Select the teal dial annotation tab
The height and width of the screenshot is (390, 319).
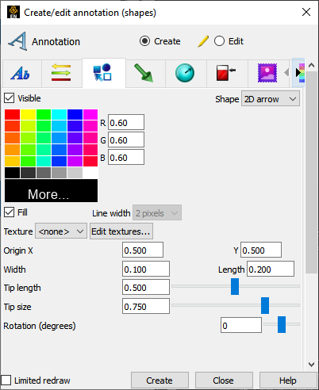tap(185, 73)
